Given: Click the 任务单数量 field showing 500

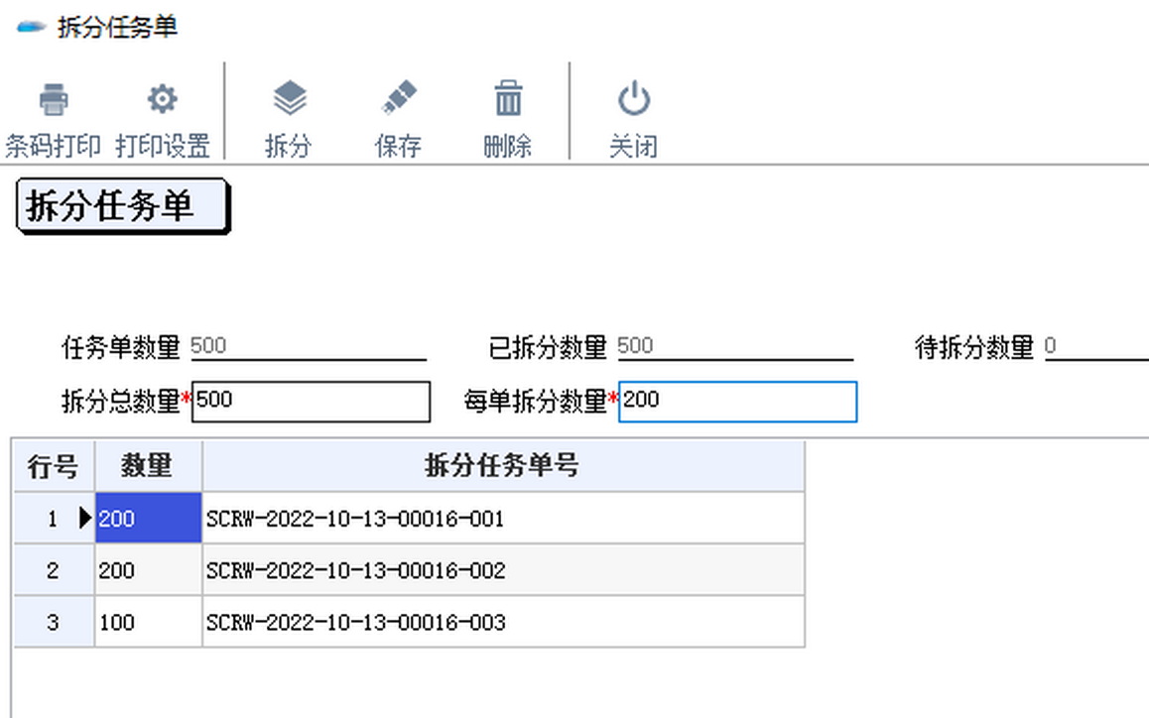Looking at the screenshot, I should click(x=308, y=346).
